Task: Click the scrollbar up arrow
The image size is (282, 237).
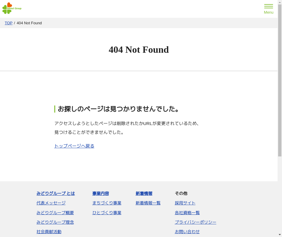Action: pos(280,2)
